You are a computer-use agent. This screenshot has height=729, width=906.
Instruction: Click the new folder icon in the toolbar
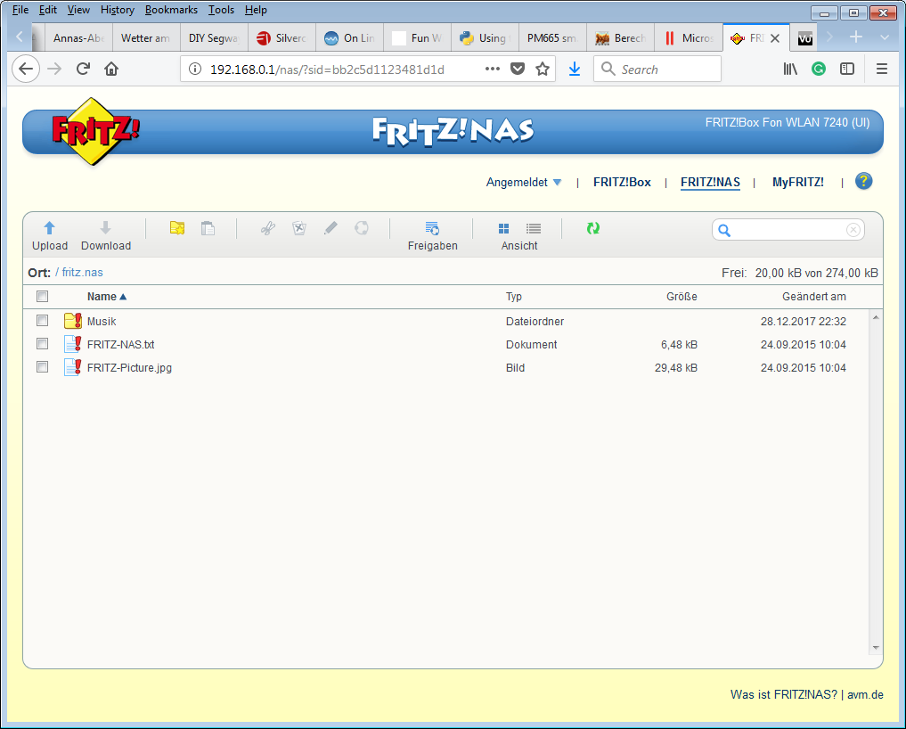[x=177, y=228]
